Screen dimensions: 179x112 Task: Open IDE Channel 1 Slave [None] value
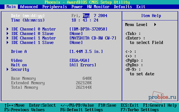coord(76,42)
